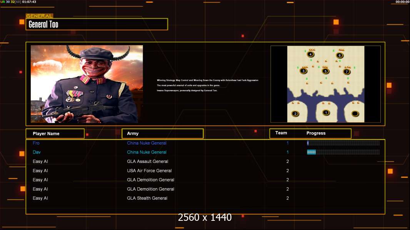Click team number 1 in Dav's row
The width and height of the screenshot is (410, 230).
click(287, 152)
